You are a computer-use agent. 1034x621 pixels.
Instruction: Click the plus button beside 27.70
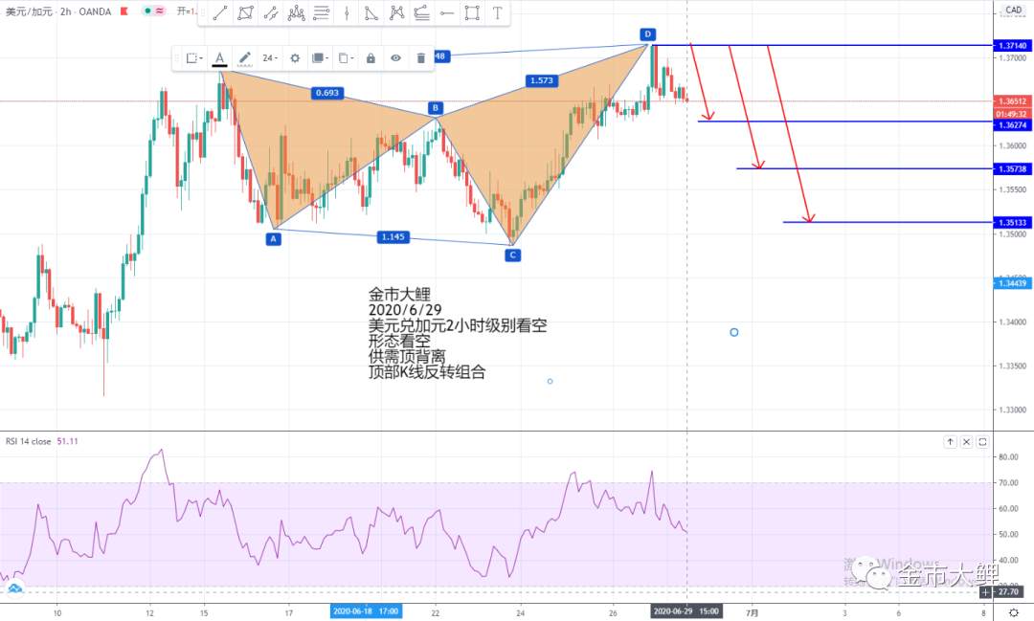pyautogui.click(x=985, y=592)
